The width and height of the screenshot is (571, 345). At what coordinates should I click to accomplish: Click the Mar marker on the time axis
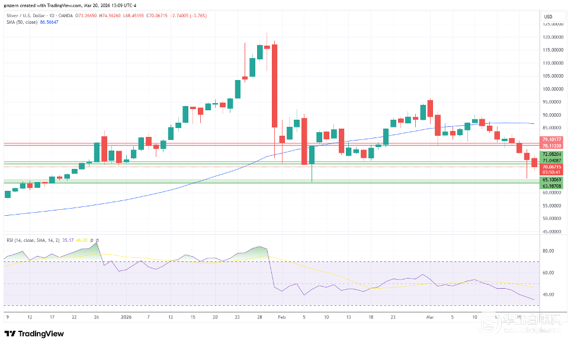point(431,317)
